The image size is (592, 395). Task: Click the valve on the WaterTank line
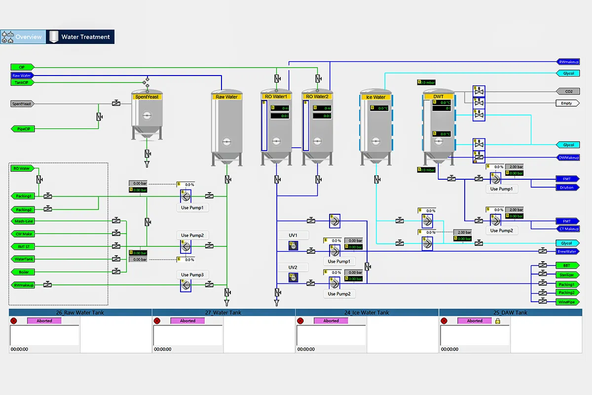coord(116,258)
